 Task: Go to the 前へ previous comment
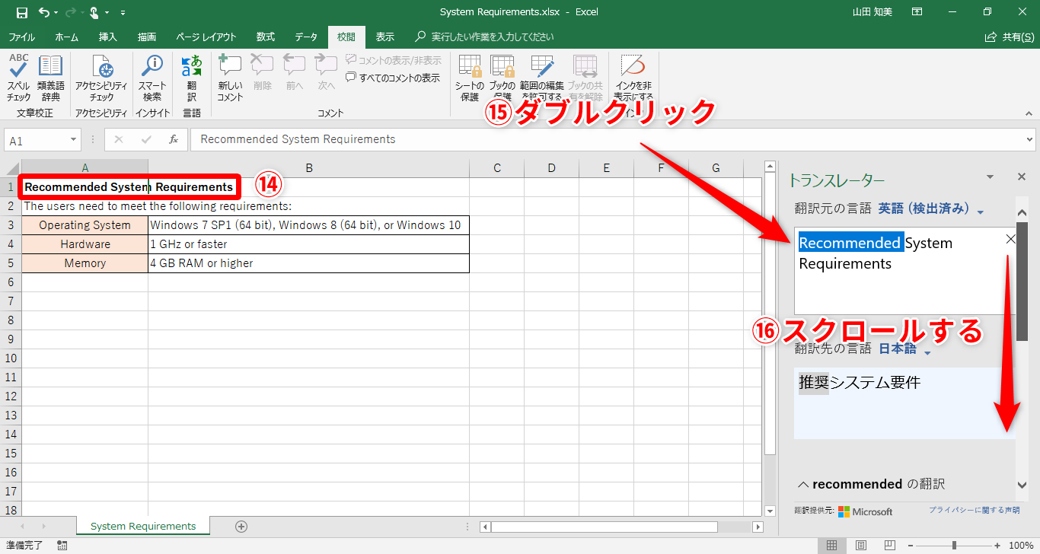(x=295, y=72)
